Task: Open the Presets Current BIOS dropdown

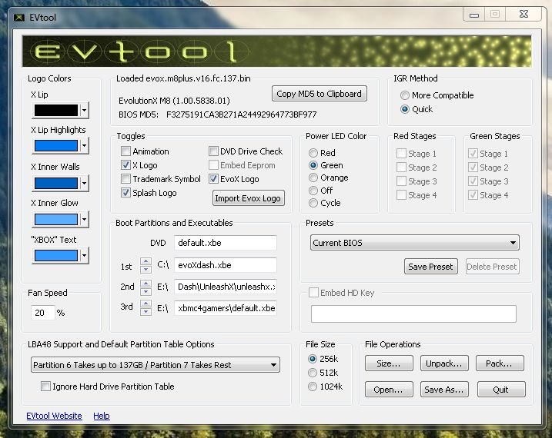Action: tap(415, 243)
